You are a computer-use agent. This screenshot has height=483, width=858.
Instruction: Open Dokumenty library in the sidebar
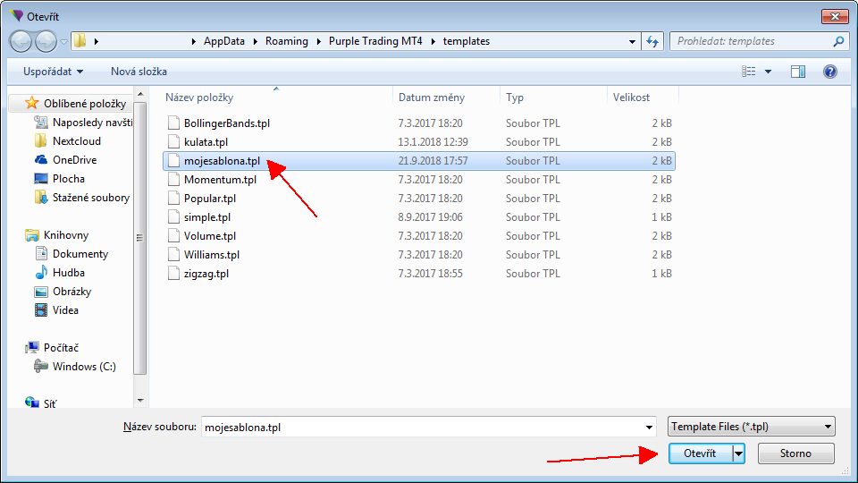click(80, 254)
